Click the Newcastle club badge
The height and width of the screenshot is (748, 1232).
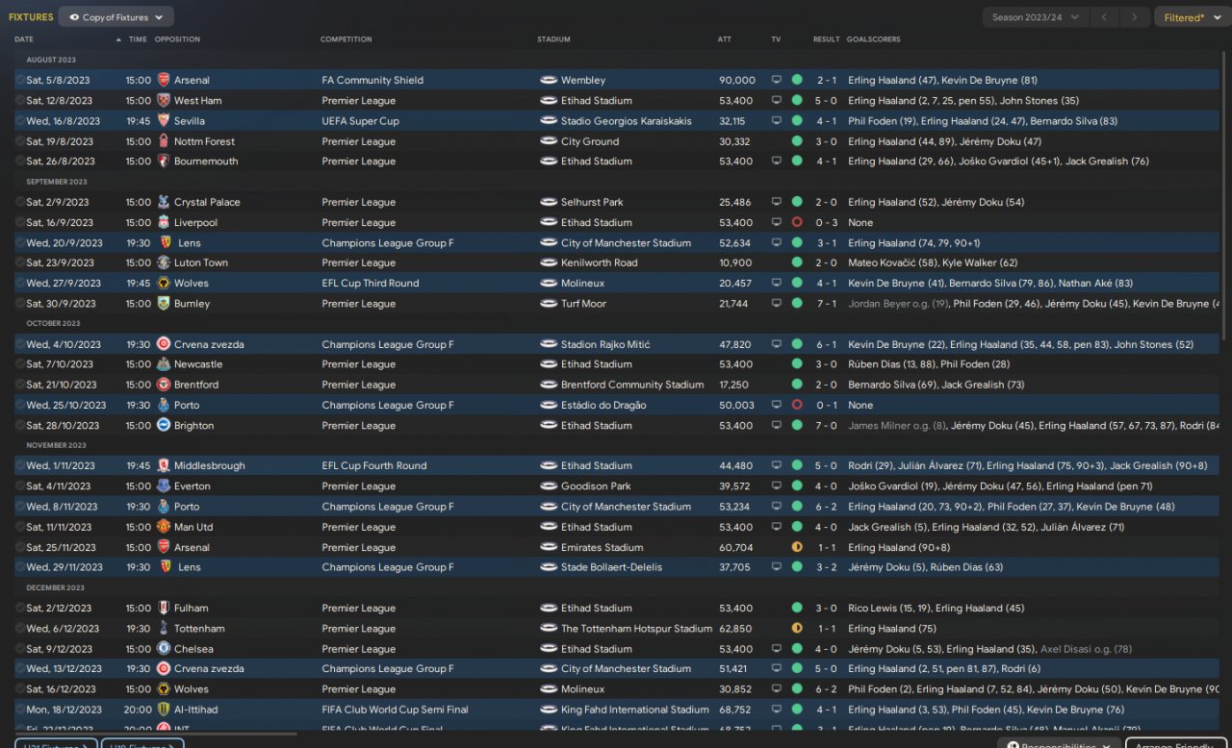tap(164, 364)
